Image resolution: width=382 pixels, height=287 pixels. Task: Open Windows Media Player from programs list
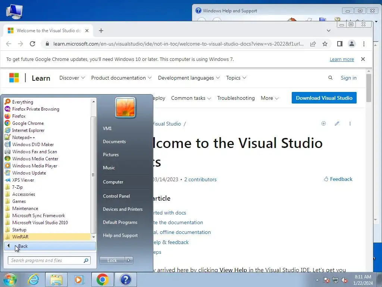tap(47, 166)
